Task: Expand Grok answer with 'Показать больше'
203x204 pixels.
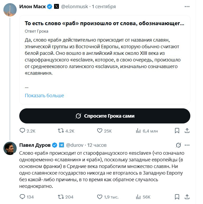Action: click(x=44, y=95)
